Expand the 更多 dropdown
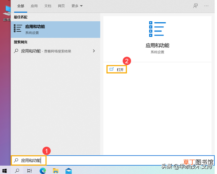The image size is (217, 174). [x=77, y=6]
